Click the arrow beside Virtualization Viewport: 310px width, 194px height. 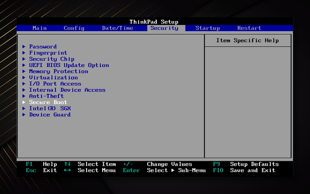point(24,77)
